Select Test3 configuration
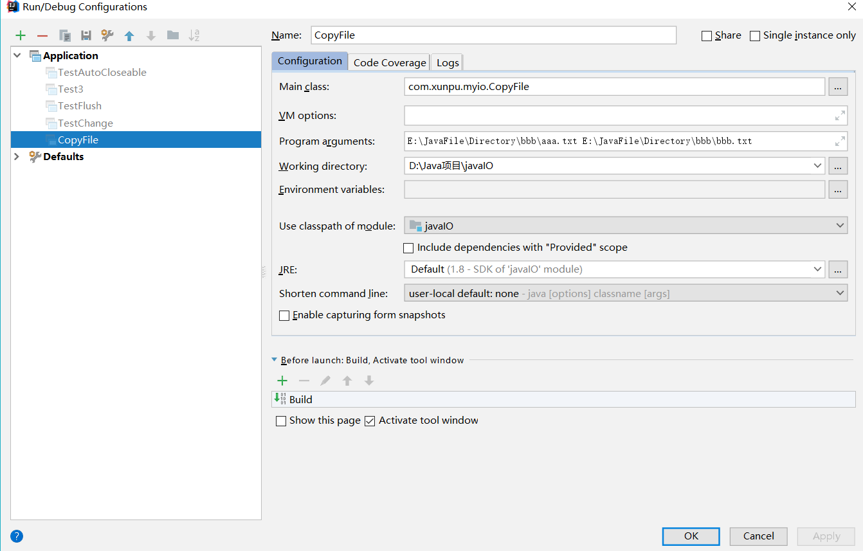Screen dimensions: 863x551 (x=71, y=89)
